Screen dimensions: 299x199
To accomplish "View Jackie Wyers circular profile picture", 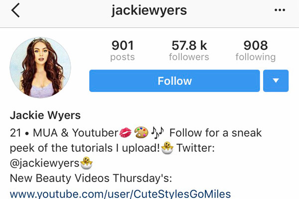I will 40,68.
